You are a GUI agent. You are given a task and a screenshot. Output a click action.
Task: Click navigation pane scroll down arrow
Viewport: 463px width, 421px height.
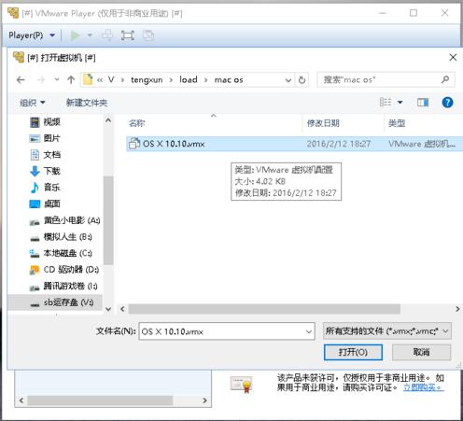(x=108, y=309)
